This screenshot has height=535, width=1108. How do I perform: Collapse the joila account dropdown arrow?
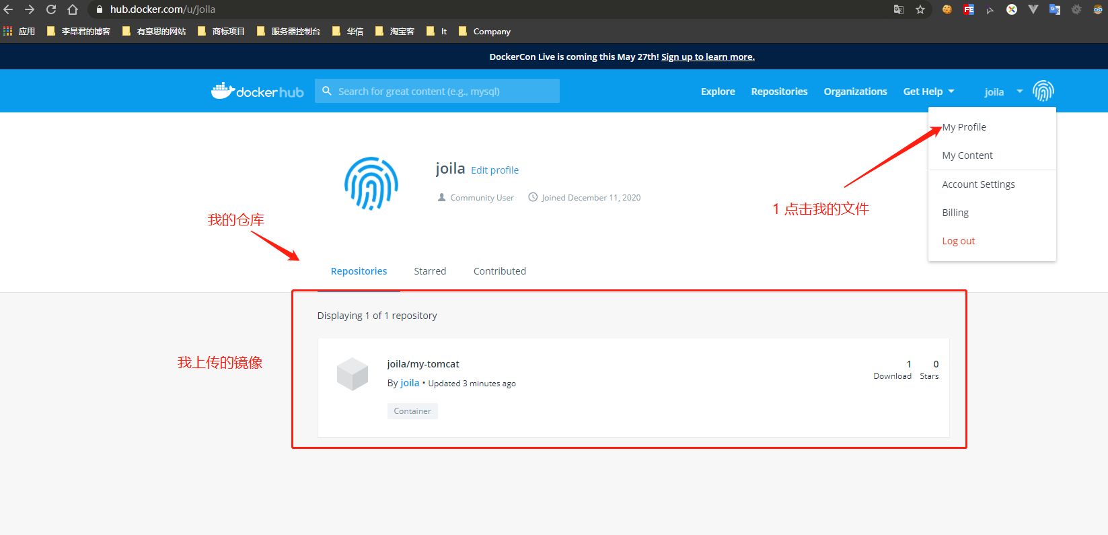click(1019, 92)
